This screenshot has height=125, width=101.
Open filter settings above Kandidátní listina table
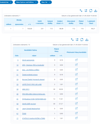tap(77, 40)
